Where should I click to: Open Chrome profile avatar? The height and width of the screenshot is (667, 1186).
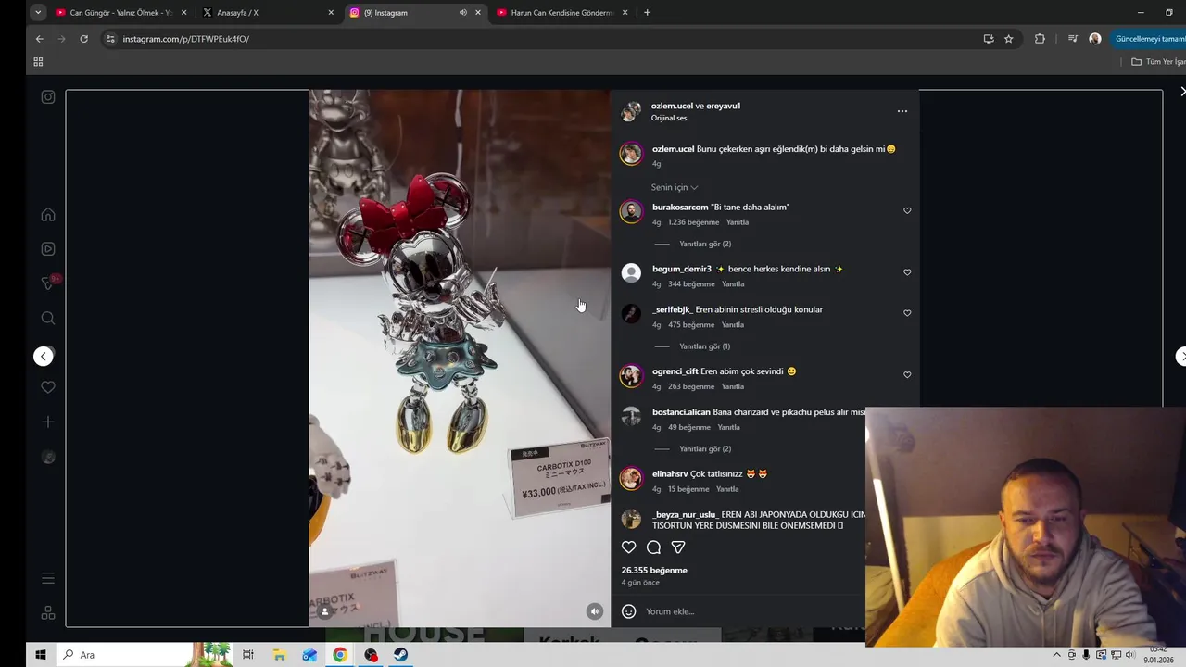click(x=1095, y=39)
